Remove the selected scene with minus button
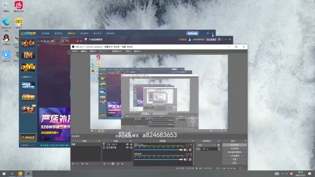 [77, 164]
